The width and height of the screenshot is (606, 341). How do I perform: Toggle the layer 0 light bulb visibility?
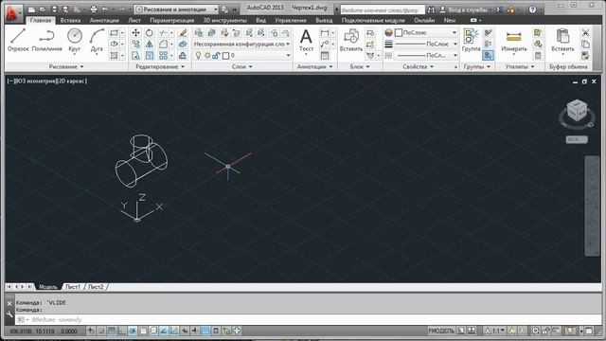198,56
